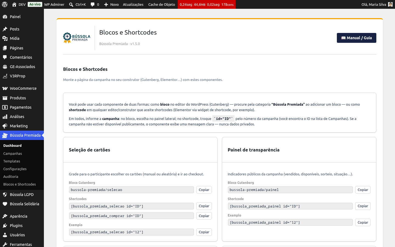Viewport: 395px width, 247px height.
Task: Click the red query performance stats bar
Action: (x=207, y=4)
